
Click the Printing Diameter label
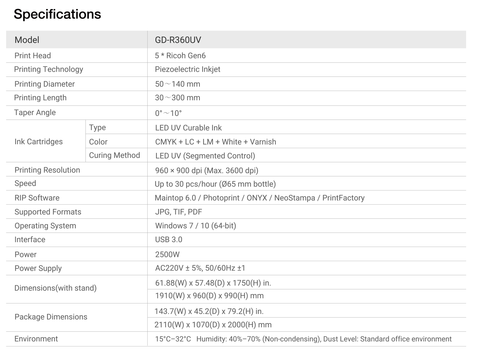pyautogui.click(x=44, y=84)
